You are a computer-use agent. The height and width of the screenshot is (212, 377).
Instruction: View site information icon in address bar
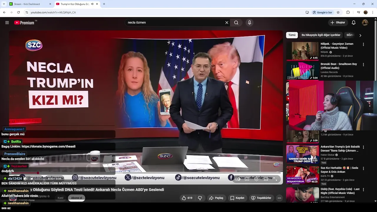tap(27, 12)
